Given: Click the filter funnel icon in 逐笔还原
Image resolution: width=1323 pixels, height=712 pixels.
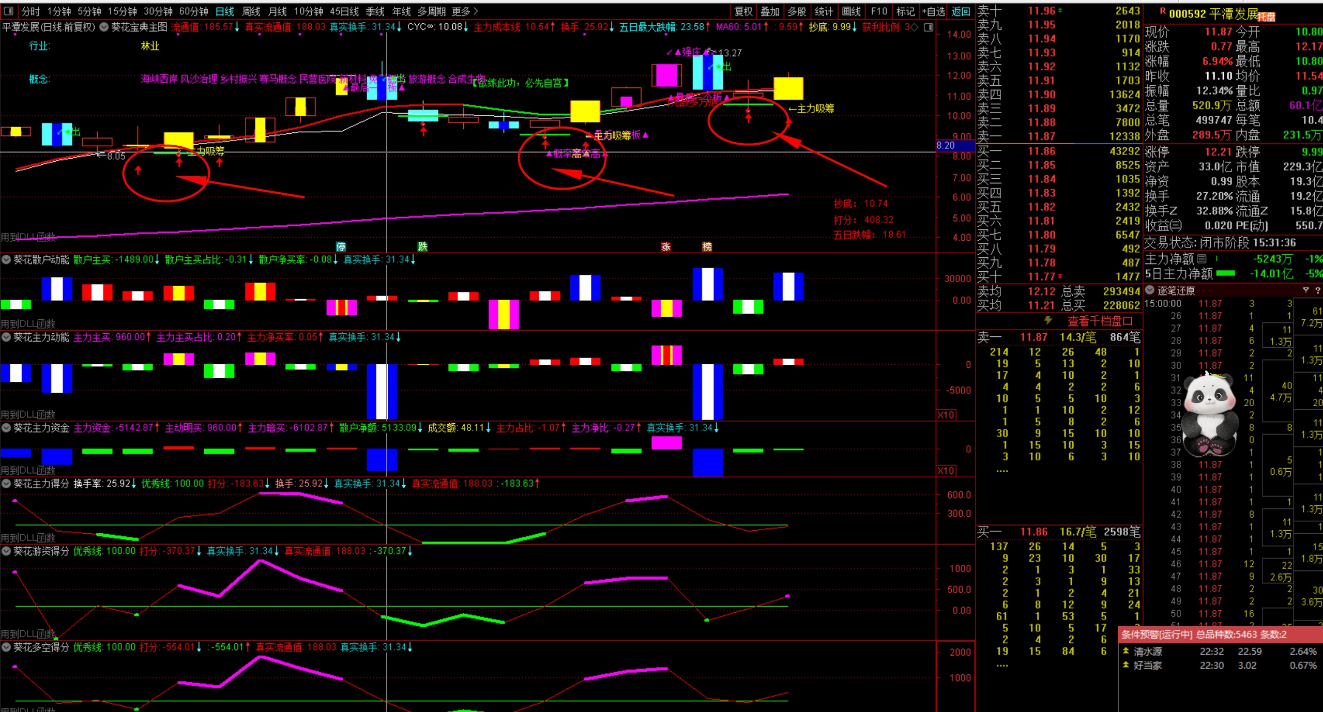Looking at the screenshot, I should coord(1305,290).
